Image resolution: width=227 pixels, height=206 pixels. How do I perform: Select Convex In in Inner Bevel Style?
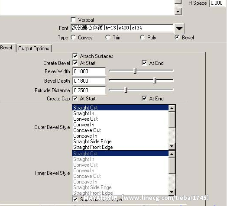pyautogui.click(x=120, y=171)
